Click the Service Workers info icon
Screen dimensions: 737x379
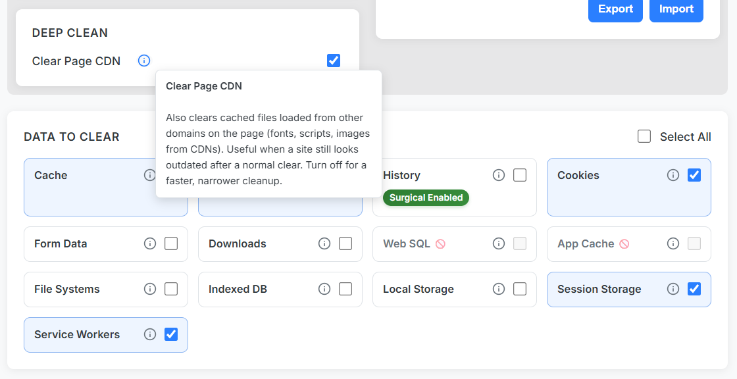point(150,334)
